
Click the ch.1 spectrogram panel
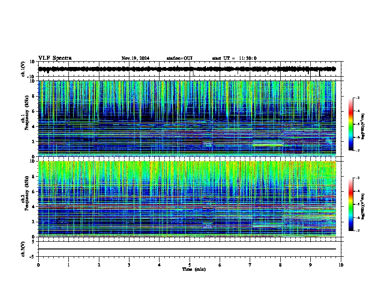[x=187, y=118]
